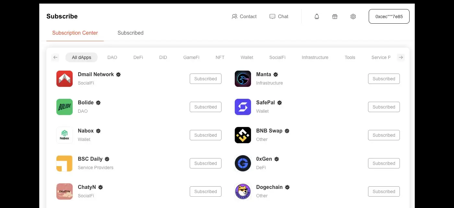The height and width of the screenshot is (208, 454).
Task: Open the Chat link
Action: point(279,17)
